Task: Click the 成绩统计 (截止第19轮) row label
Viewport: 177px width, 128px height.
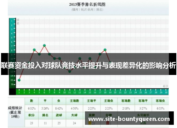Action: coord(15,112)
